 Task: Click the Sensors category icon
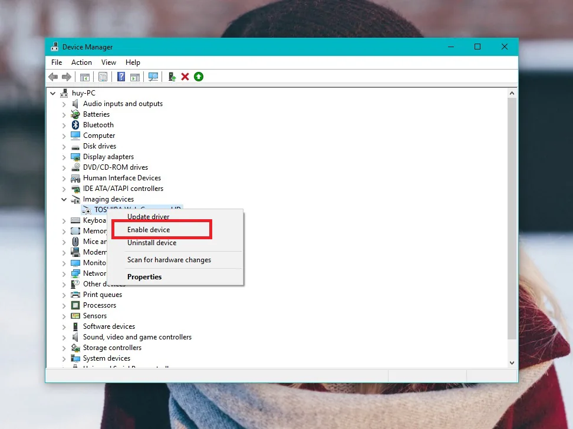(x=75, y=316)
